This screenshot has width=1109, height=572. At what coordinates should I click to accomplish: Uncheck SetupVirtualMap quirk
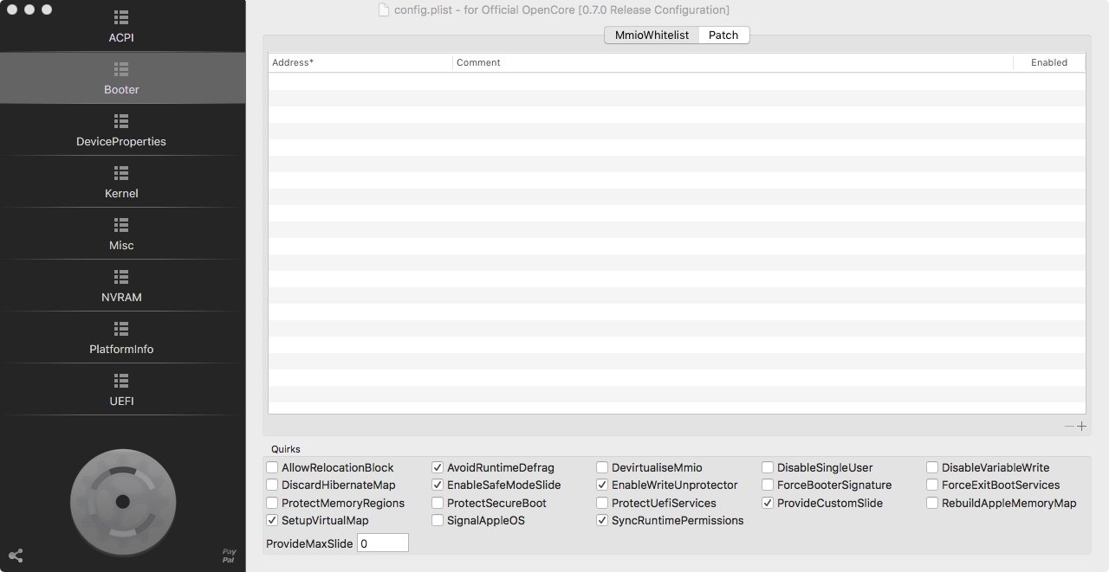pyautogui.click(x=273, y=520)
